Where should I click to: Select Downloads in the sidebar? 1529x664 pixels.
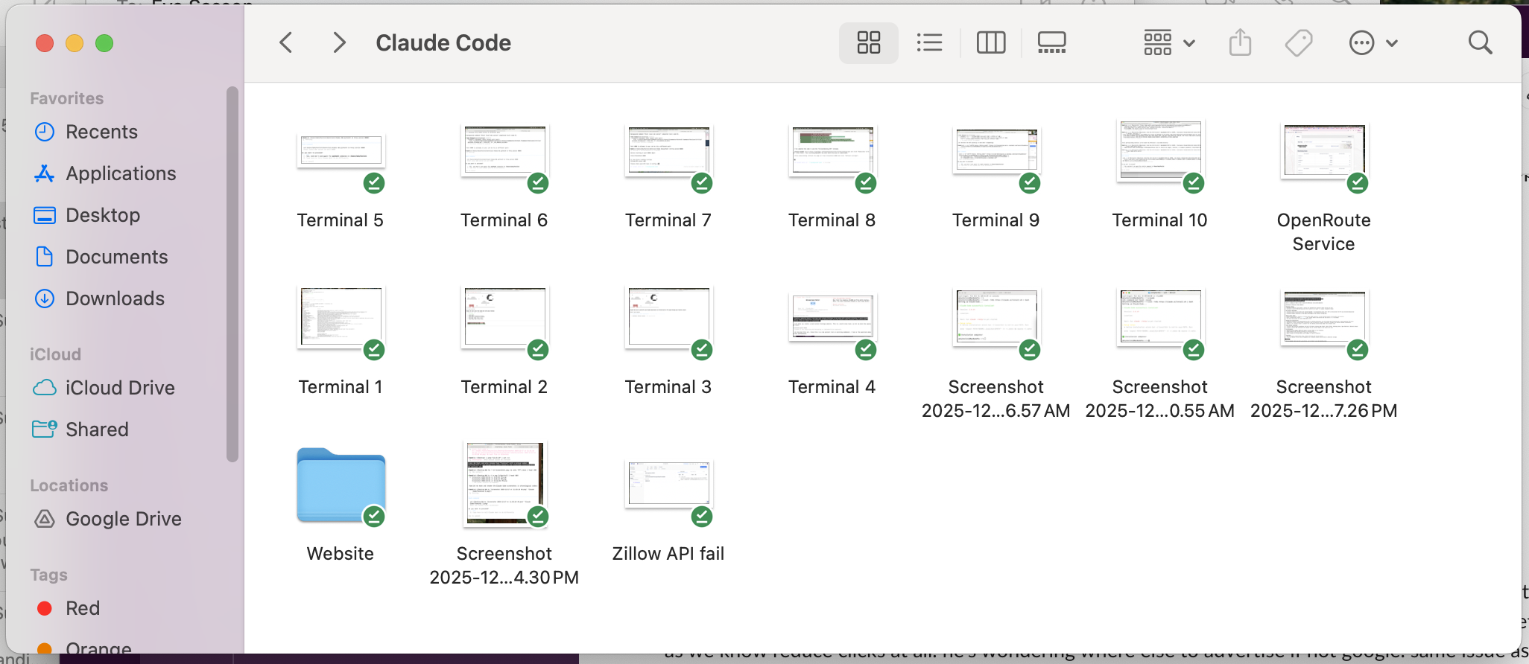pyautogui.click(x=115, y=299)
